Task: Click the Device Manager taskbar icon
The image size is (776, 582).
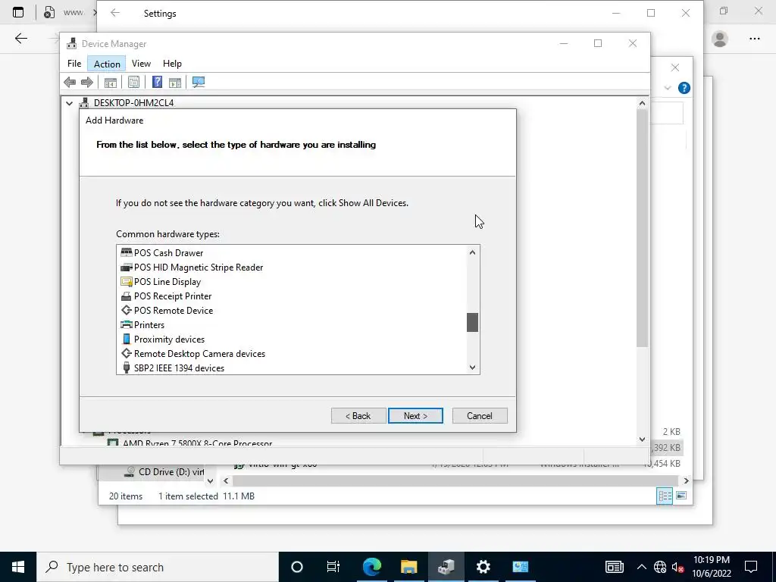Action: 446,567
